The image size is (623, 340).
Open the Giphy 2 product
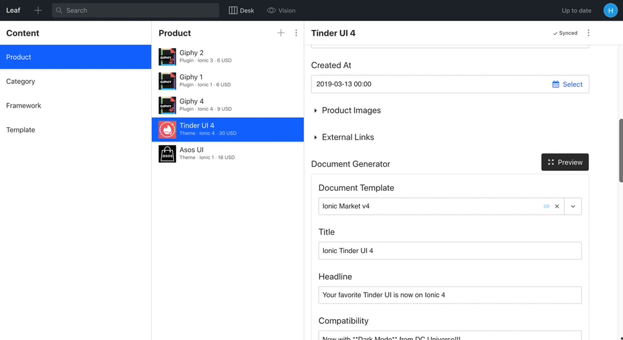point(228,57)
